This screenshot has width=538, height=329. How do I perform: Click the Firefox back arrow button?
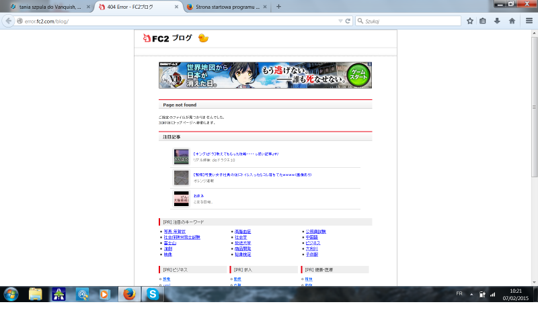[x=9, y=21]
